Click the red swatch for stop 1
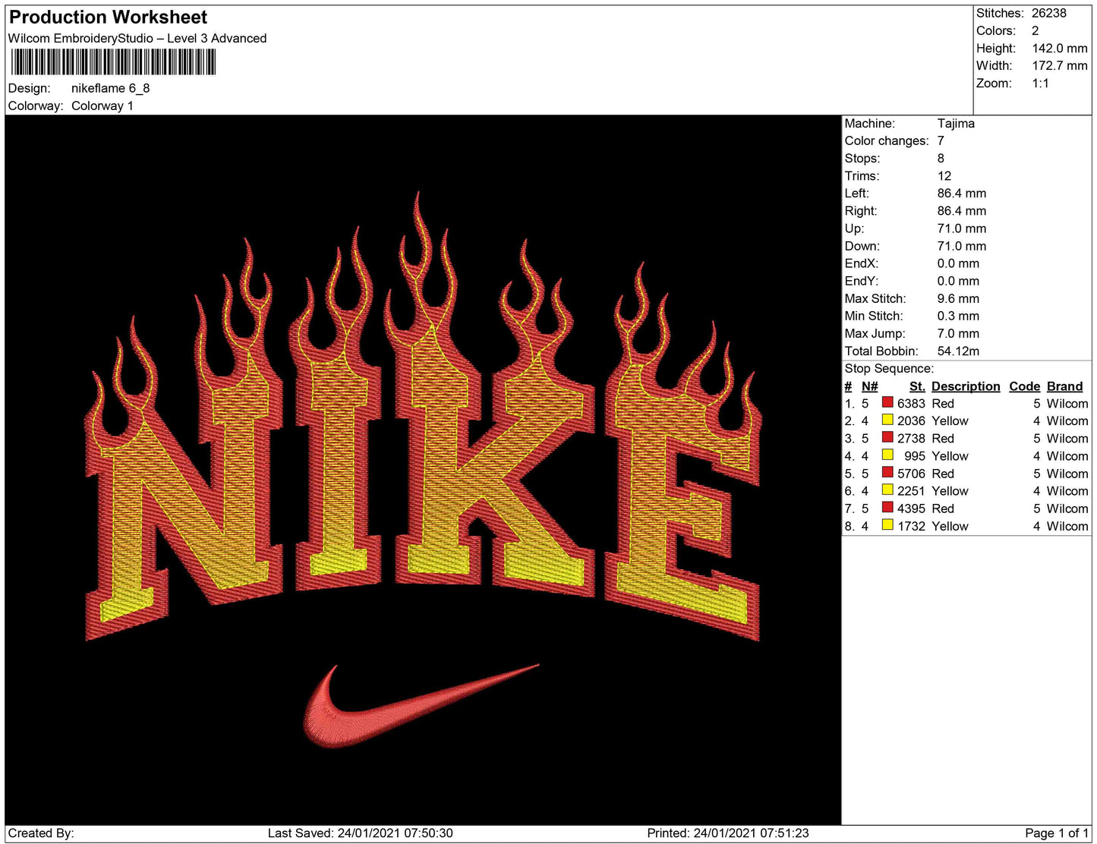Screen dimensions: 1097x844 887,402
